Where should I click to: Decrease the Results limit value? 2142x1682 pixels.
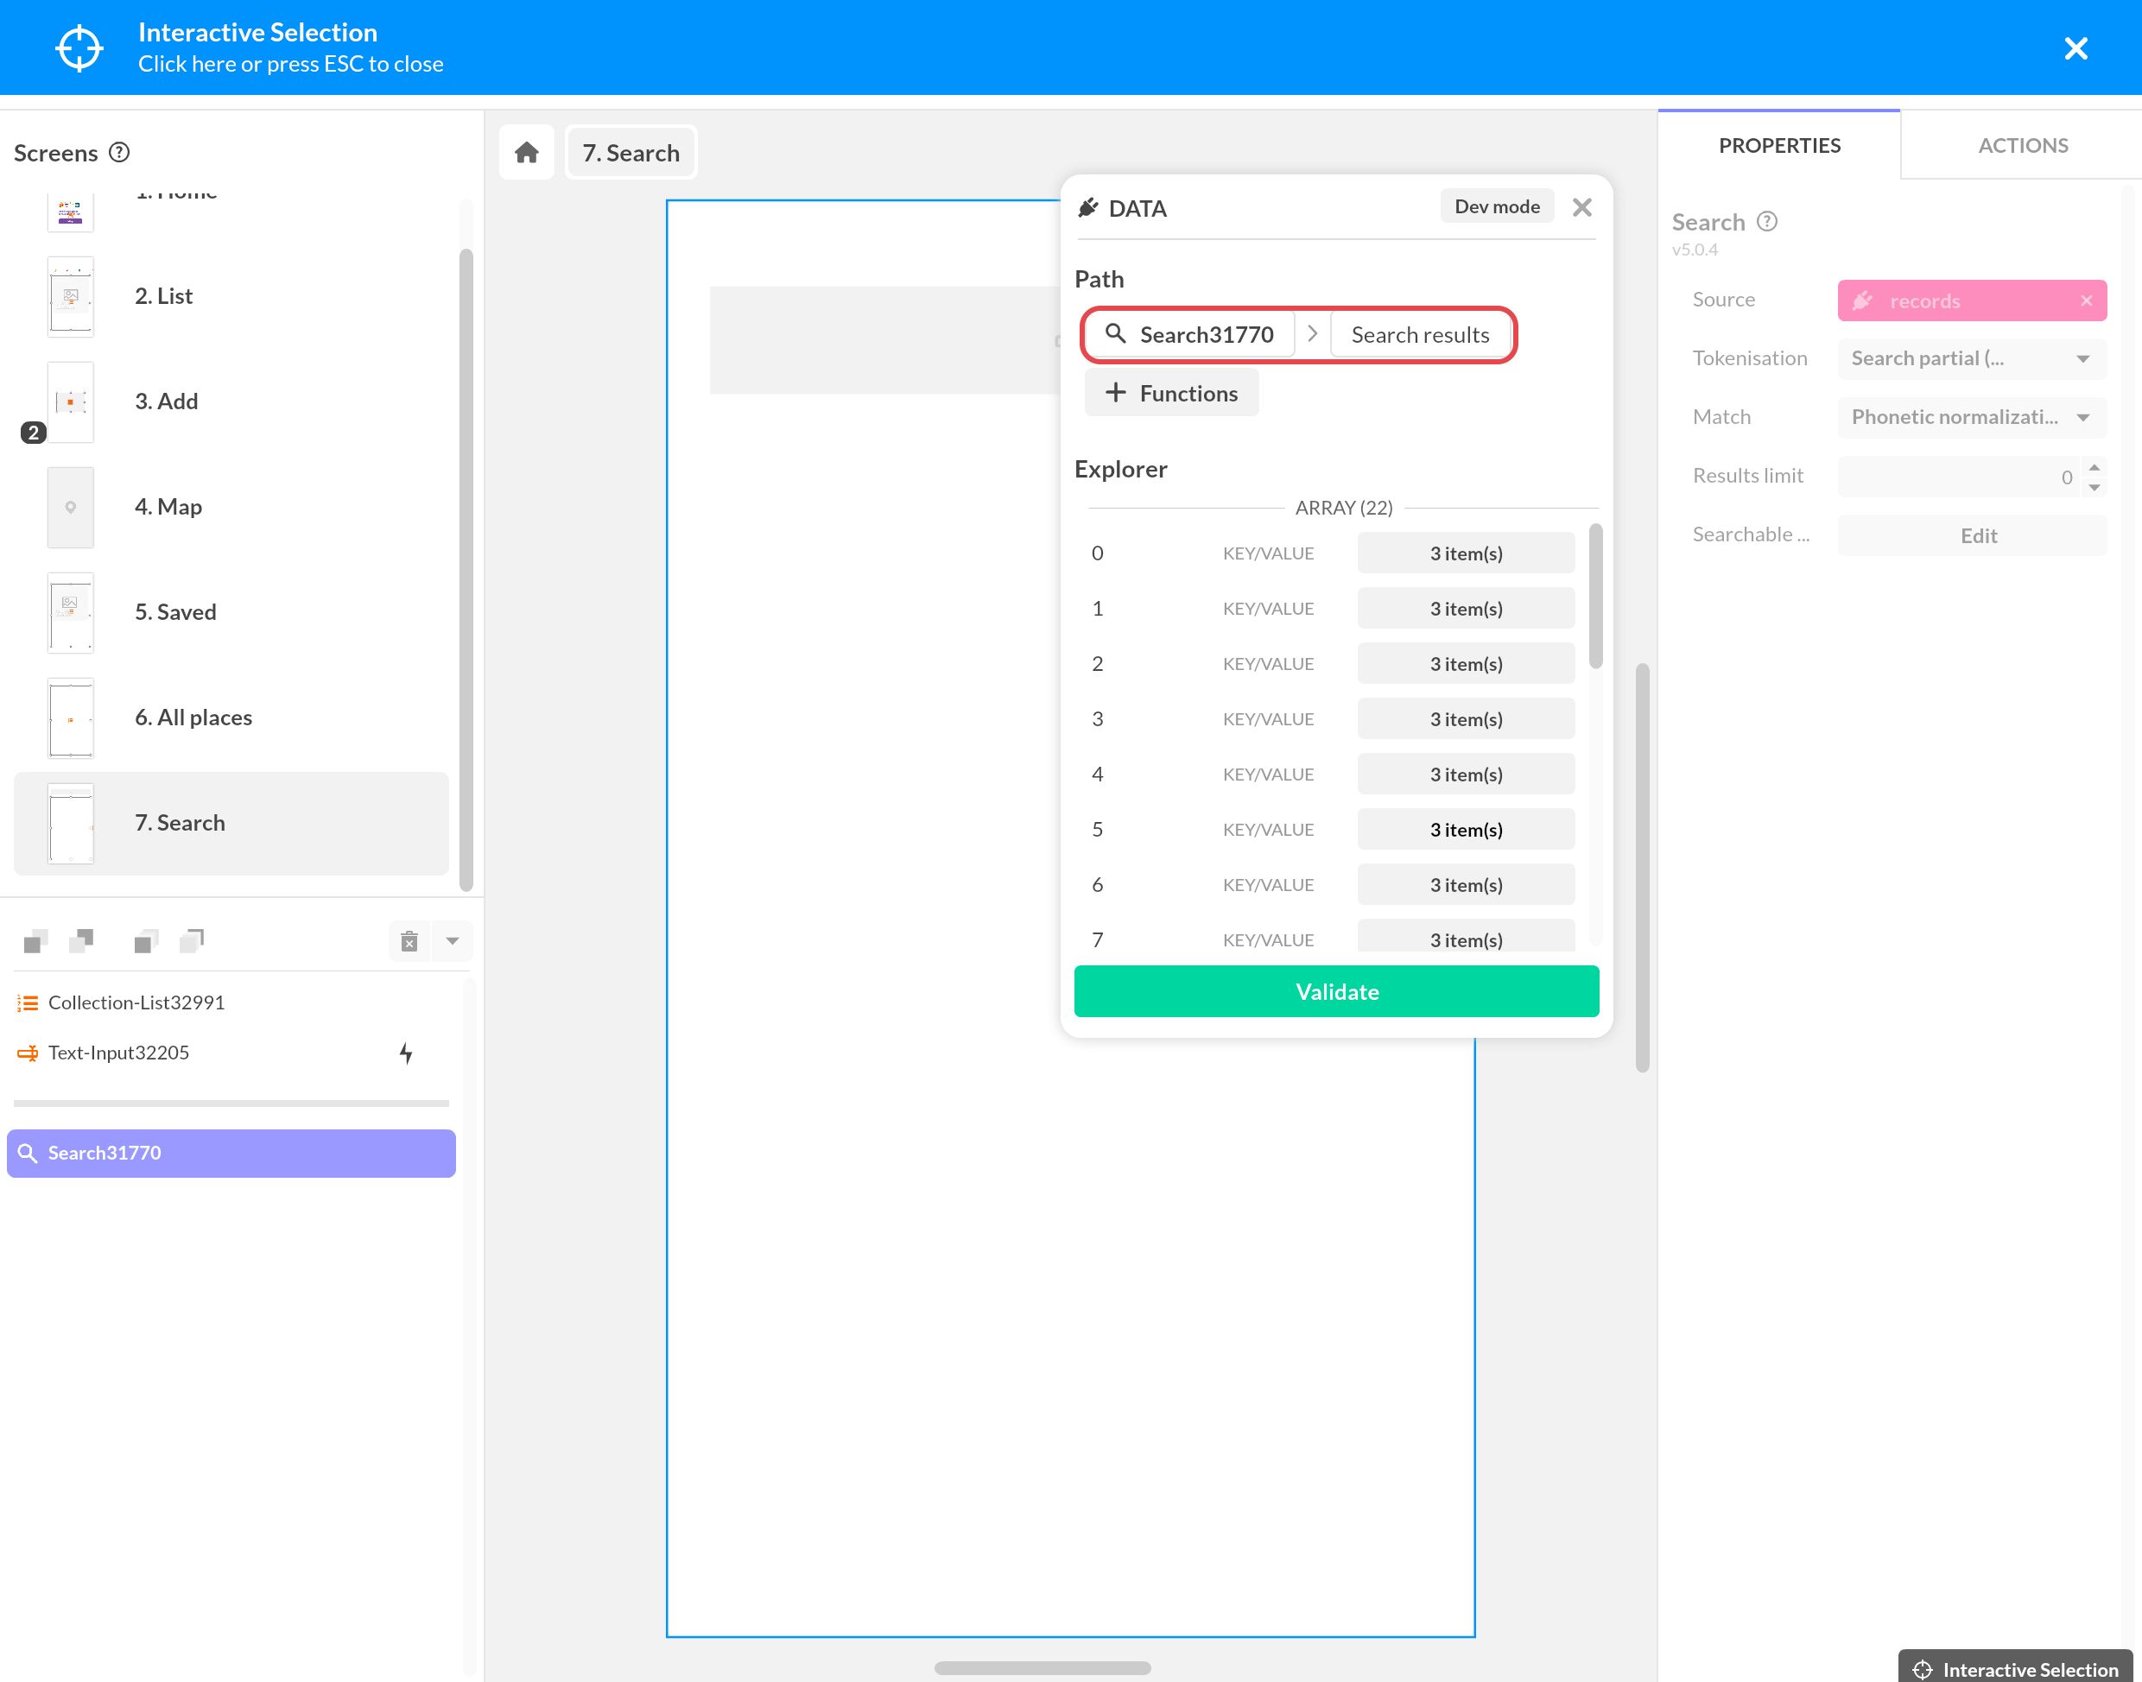(2094, 486)
